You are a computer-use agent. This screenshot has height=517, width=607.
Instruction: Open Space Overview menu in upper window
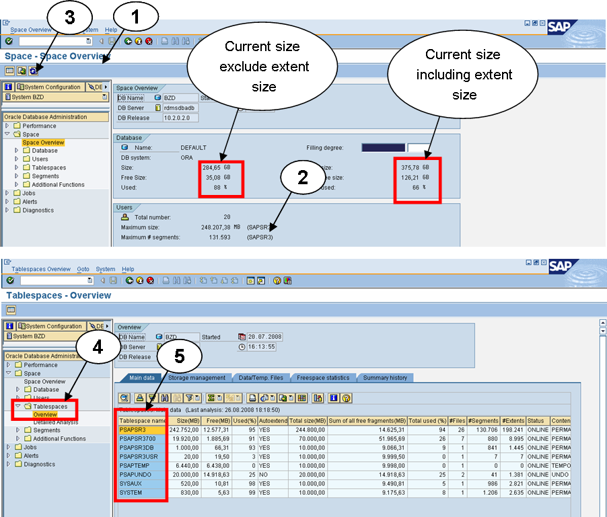pyautogui.click(x=30, y=30)
